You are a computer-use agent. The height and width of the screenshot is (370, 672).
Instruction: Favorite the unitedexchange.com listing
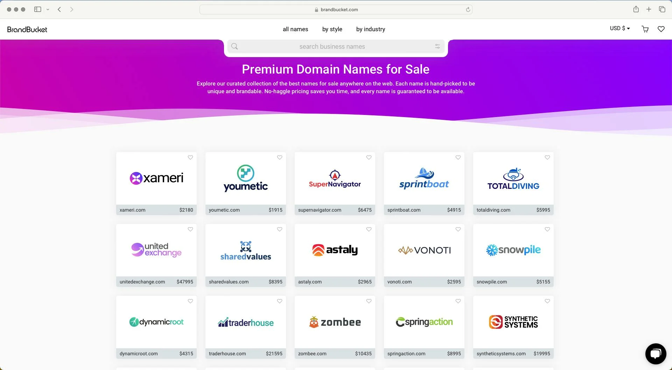[x=190, y=229]
